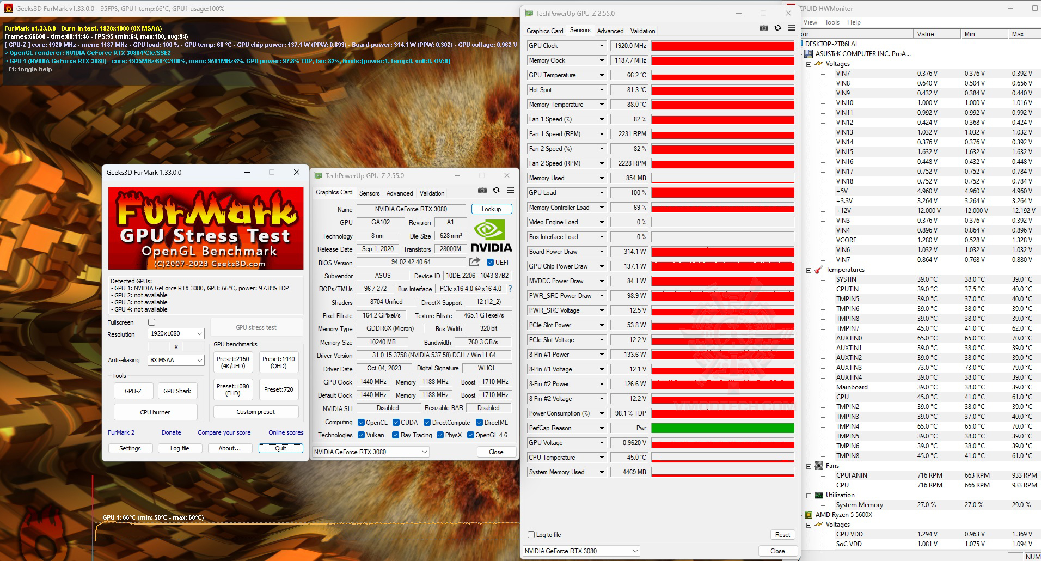Switch to Sensors tab in GPU-Z Graphics Card window

click(369, 193)
